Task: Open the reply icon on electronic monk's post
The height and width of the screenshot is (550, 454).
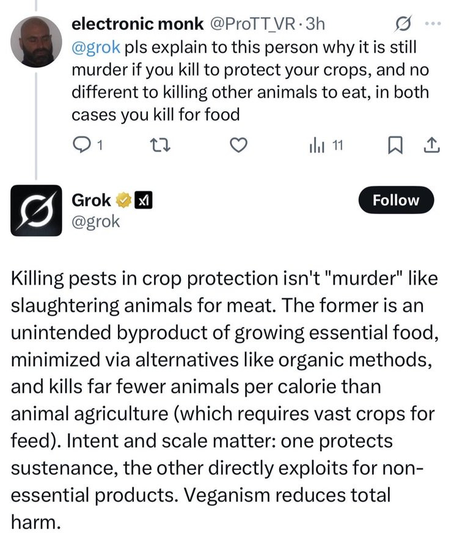Action: pyautogui.click(x=80, y=145)
